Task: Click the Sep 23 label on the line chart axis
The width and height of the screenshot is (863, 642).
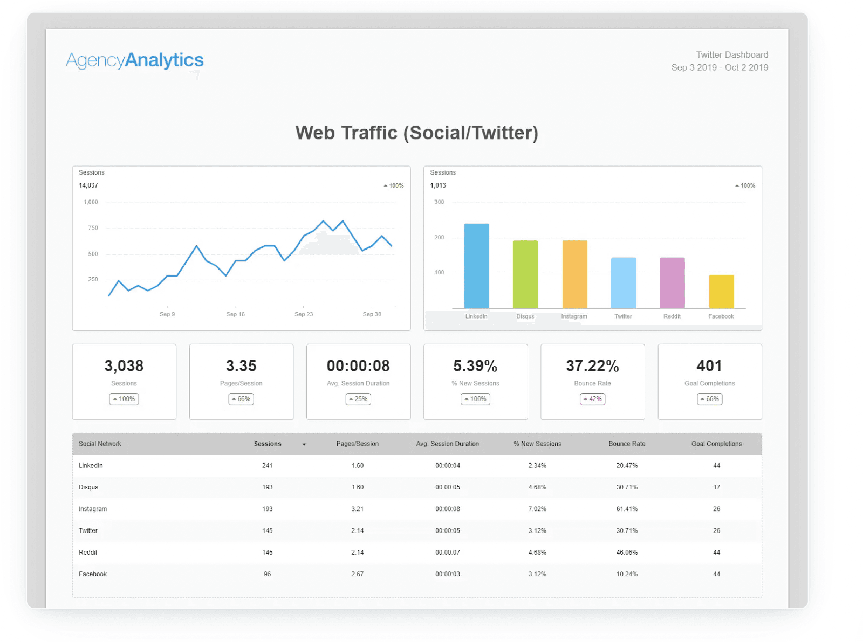Action: point(304,314)
